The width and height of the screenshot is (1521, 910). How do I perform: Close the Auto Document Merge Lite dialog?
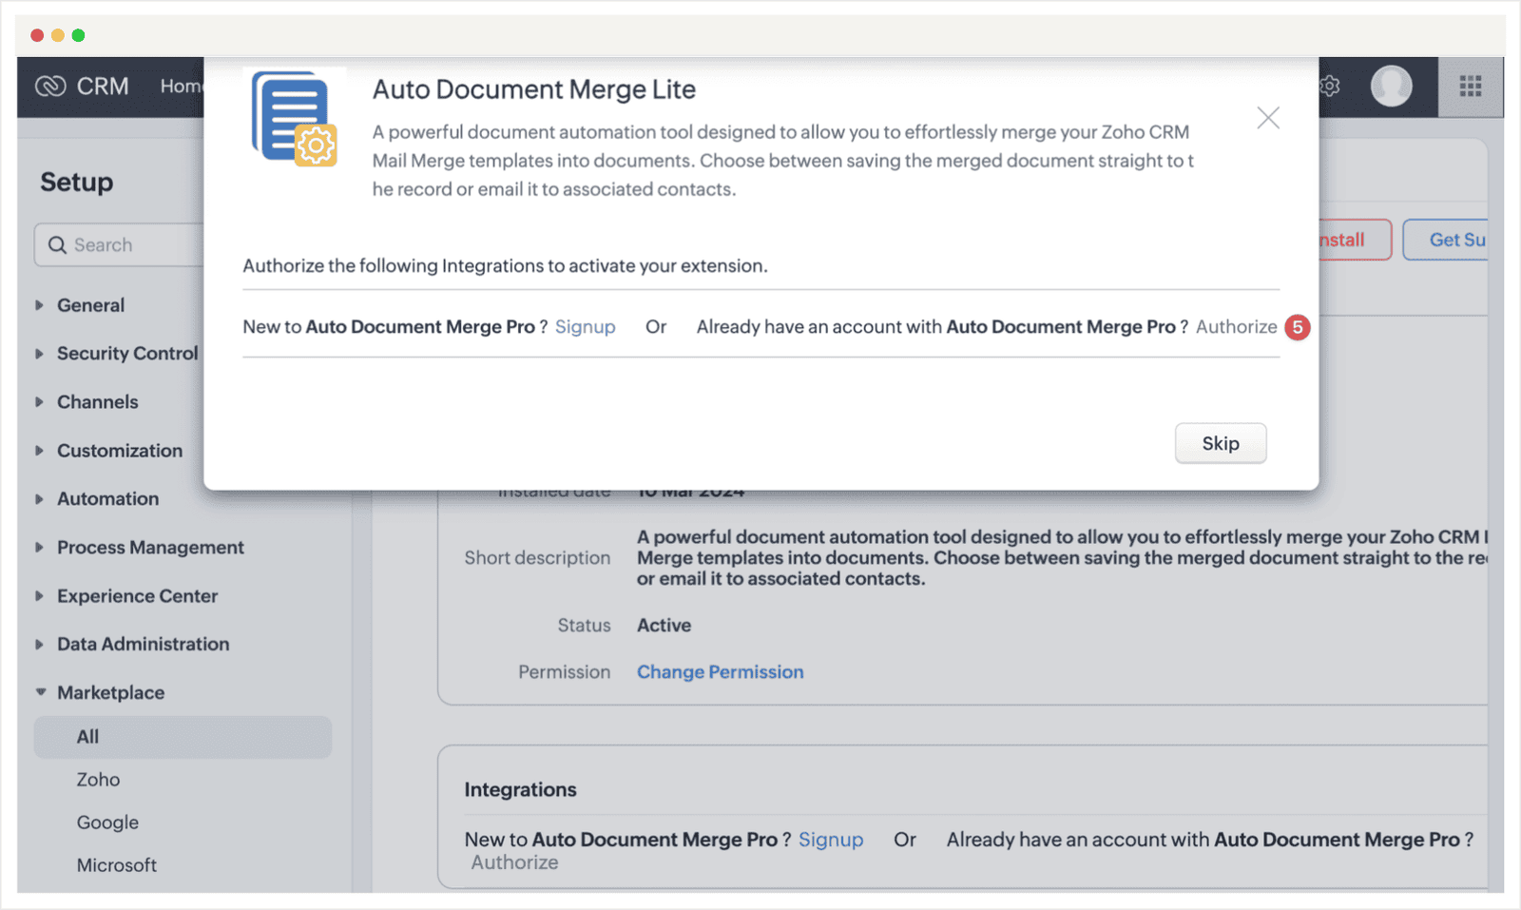(x=1268, y=118)
